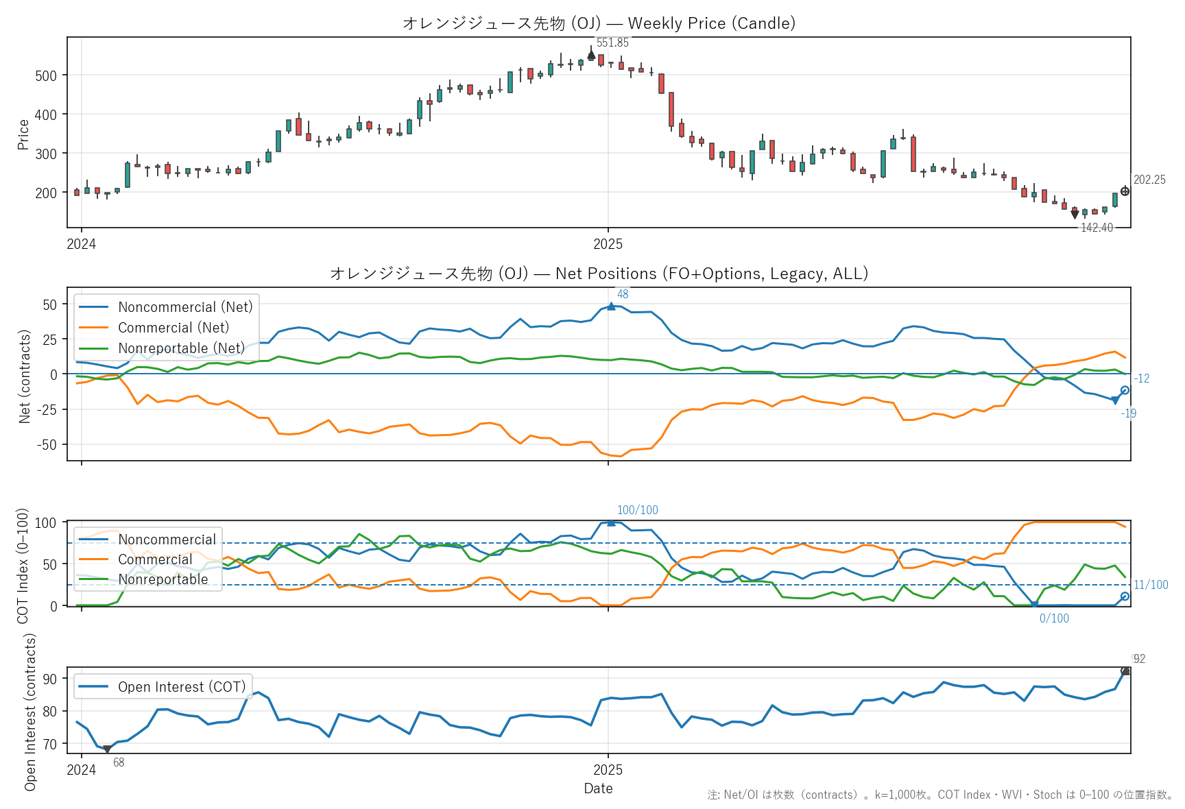This screenshot has height=809, width=1185.
Task: Click the Noncommercial net peak marker labeled 48
Action: [x=611, y=306]
